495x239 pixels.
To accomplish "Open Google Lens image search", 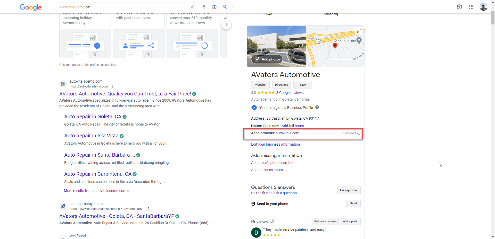I will coord(214,7).
